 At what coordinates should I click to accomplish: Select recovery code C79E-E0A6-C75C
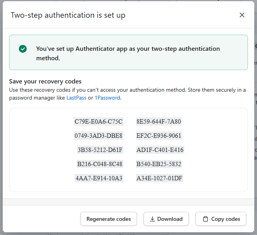point(99,122)
